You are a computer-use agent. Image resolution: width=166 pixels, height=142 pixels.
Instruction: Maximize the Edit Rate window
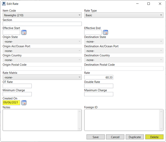pyautogui.click(x=149, y=4)
